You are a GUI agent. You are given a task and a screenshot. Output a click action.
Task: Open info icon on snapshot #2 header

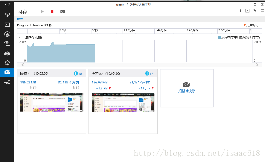(147, 73)
